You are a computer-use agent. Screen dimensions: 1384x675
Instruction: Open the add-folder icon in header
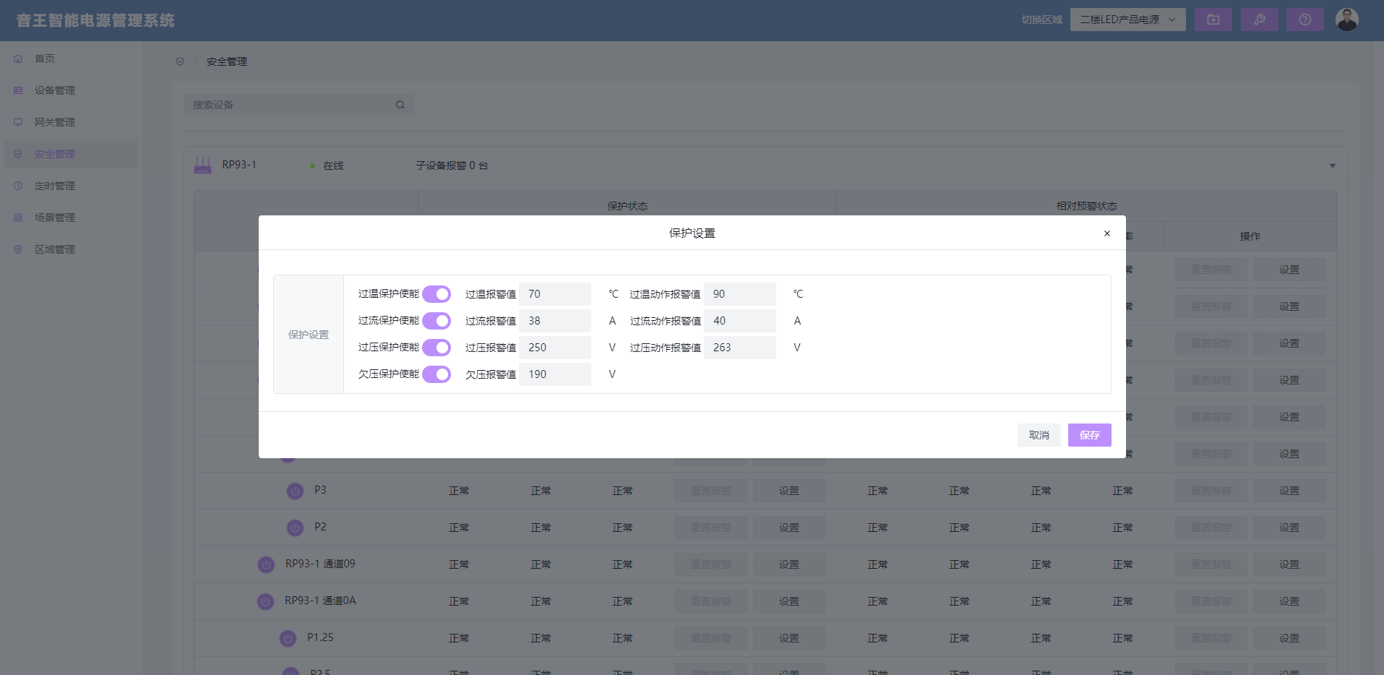1213,20
